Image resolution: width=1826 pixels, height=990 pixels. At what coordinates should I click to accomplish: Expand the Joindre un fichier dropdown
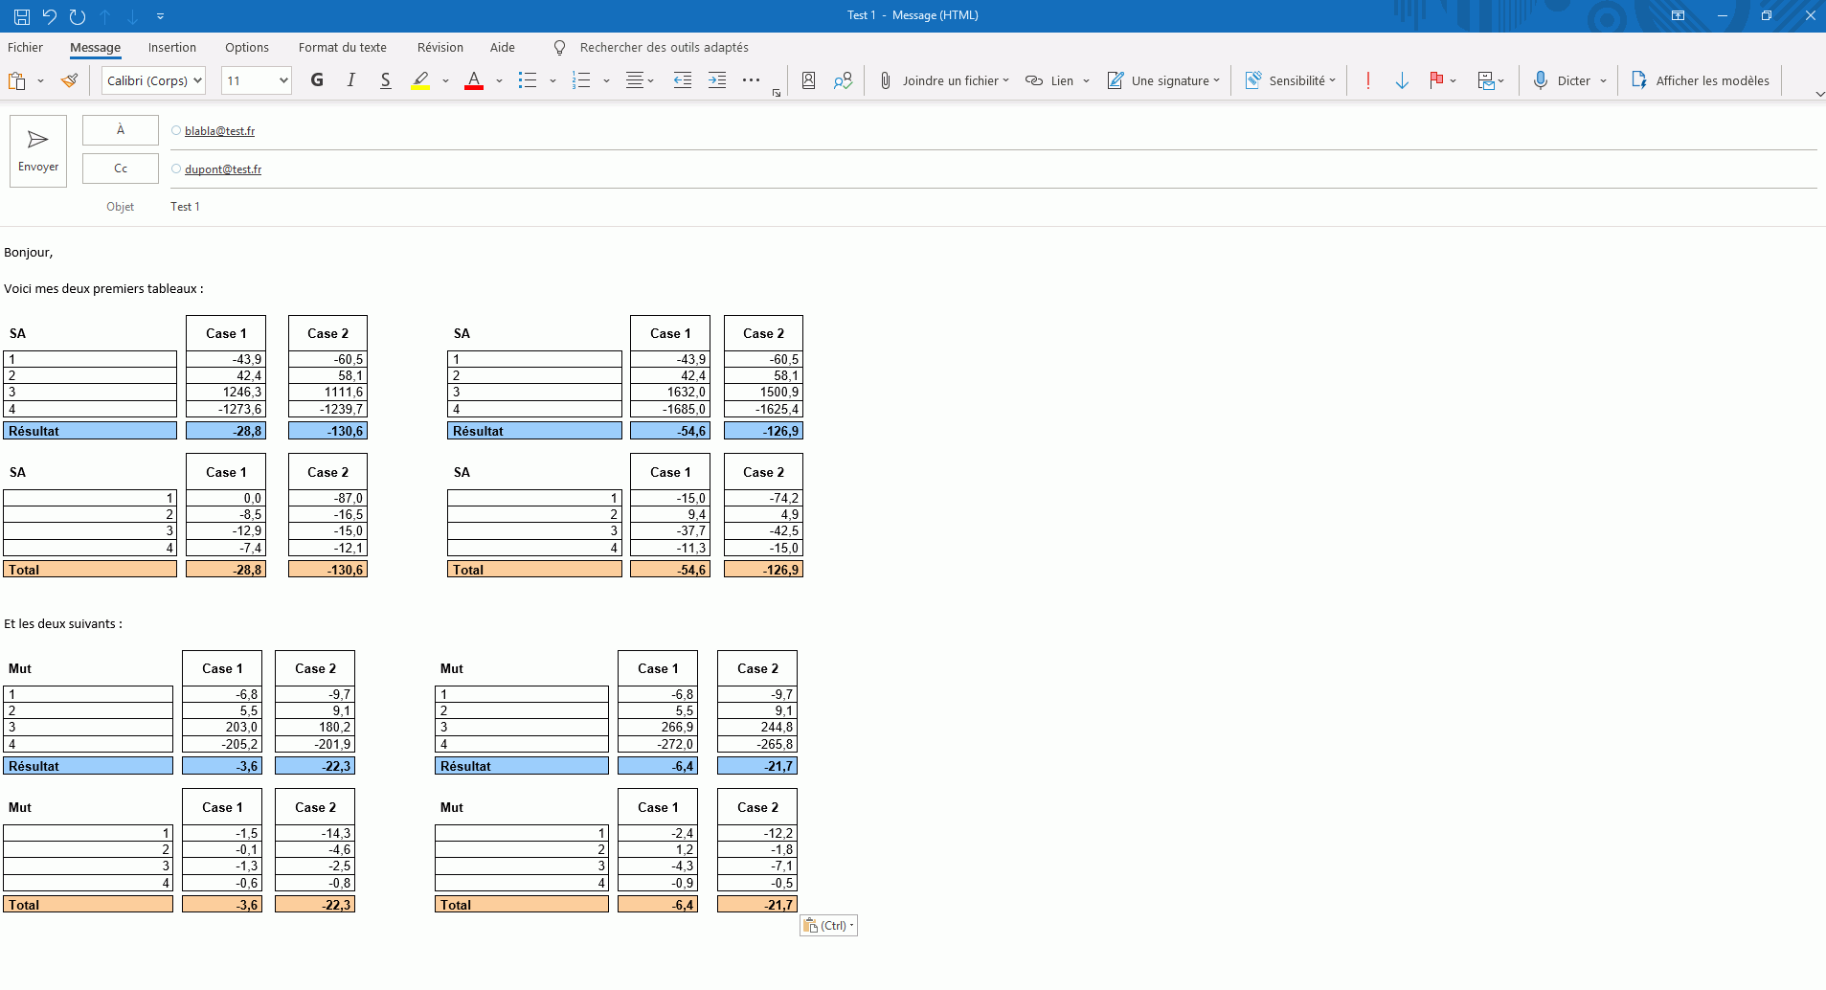click(x=1005, y=80)
